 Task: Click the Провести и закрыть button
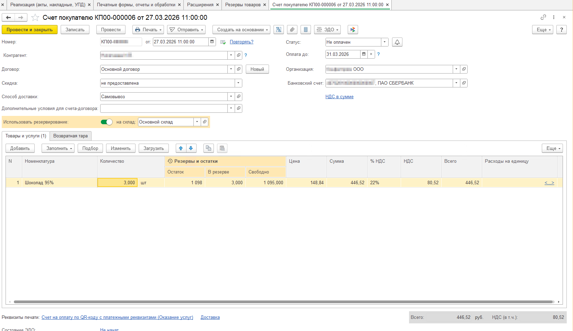(29, 30)
